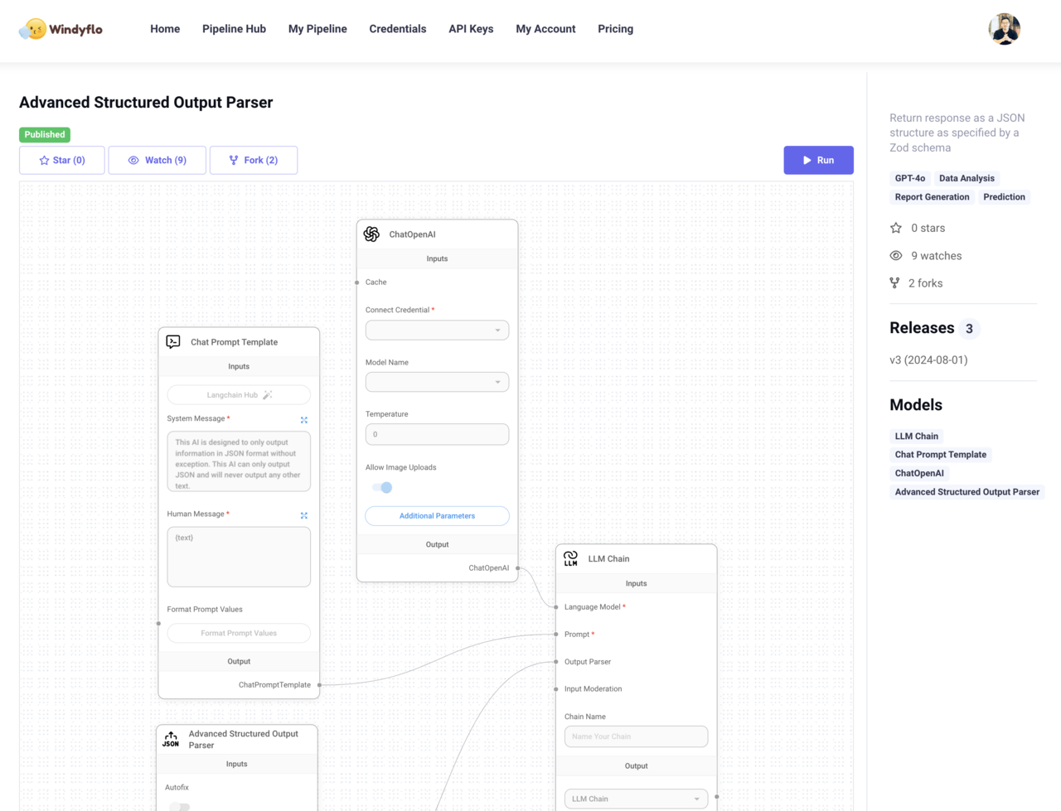Click the JSON output parser node icon

[x=171, y=739]
